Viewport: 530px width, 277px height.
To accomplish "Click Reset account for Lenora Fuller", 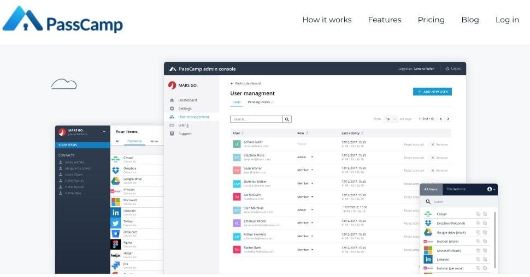I will (x=414, y=144).
